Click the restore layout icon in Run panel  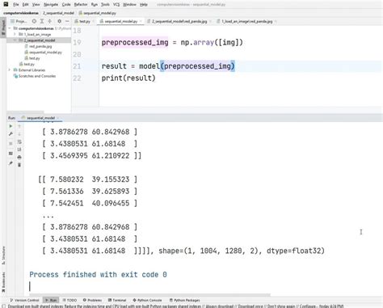click(x=11, y=154)
